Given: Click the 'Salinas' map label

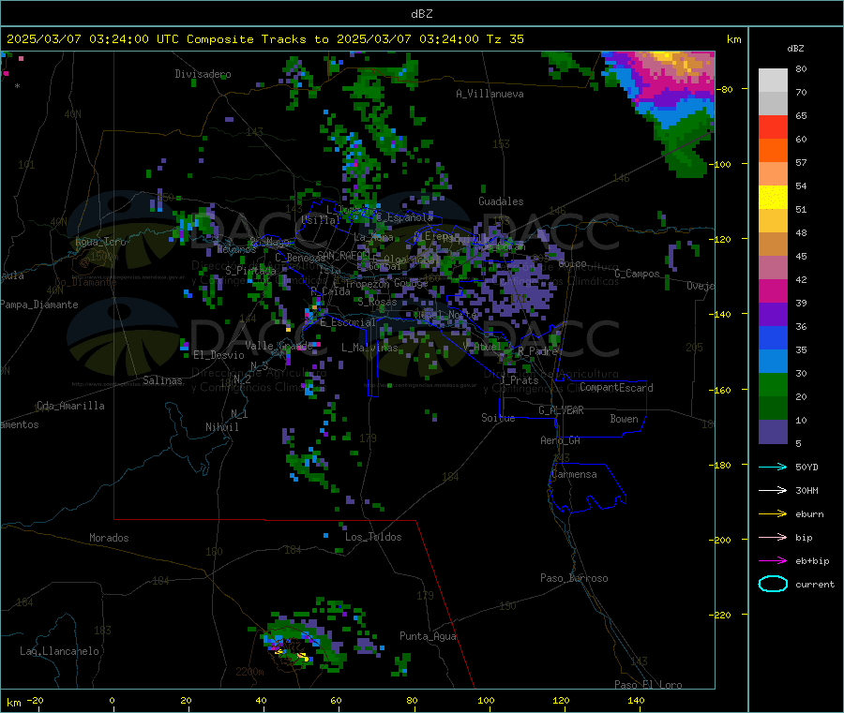Looking at the screenshot, I should (162, 380).
